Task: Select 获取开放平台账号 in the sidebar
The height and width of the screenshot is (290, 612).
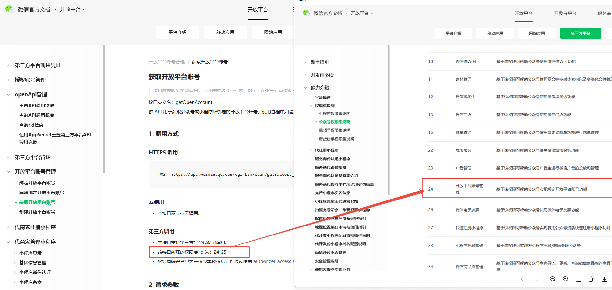Action: [37, 202]
